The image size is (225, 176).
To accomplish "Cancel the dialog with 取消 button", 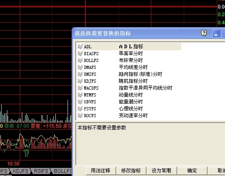I will click(217, 171).
